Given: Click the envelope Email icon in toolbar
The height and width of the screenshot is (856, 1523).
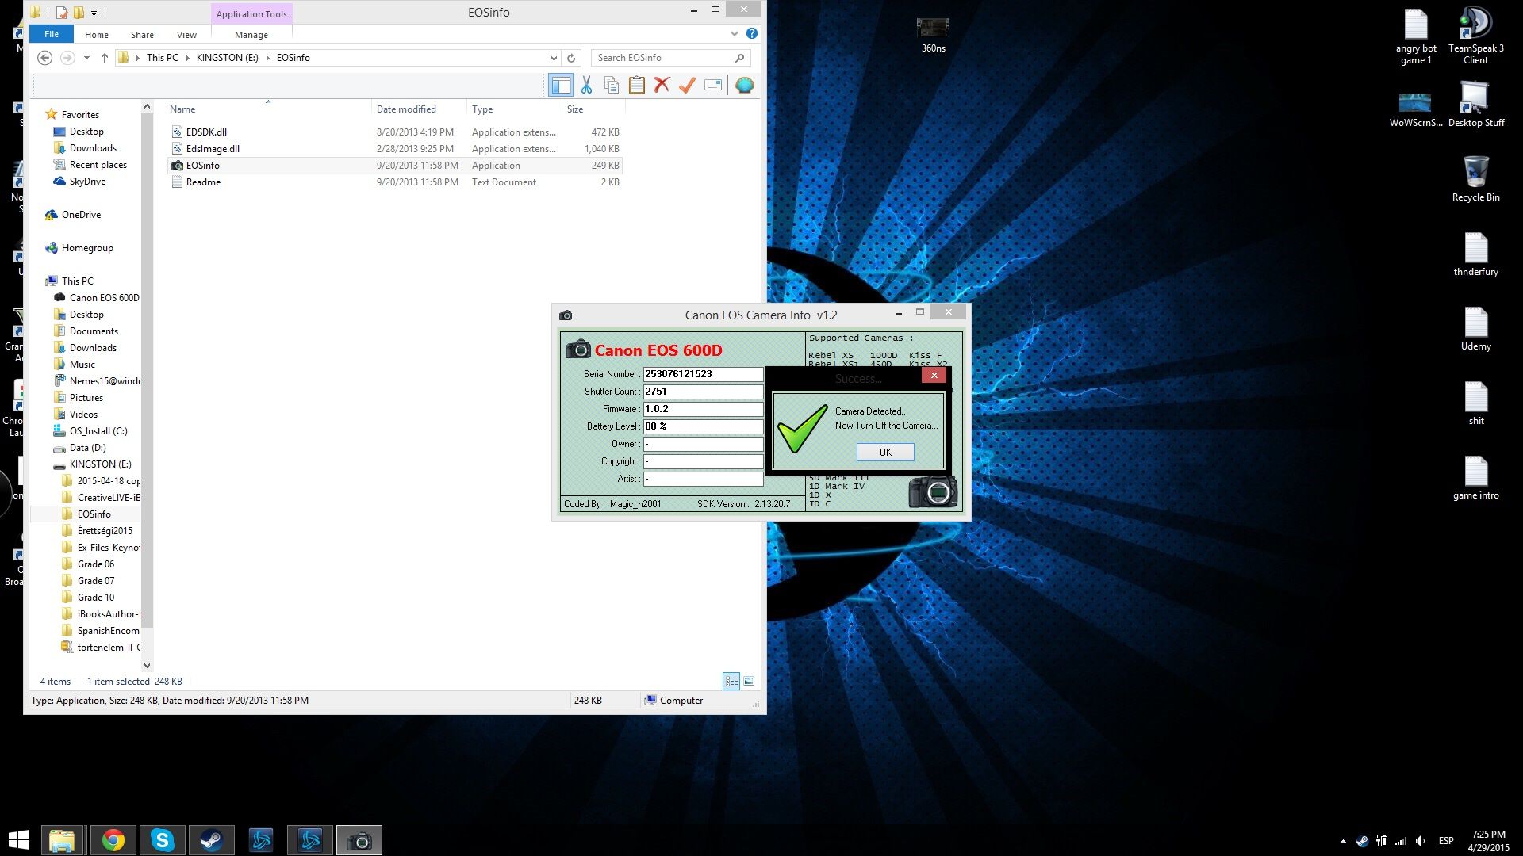Looking at the screenshot, I should (x=713, y=85).
